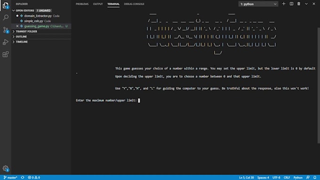This screenshot has height=180, width=320.
Task: Select Python language mode in status bar
Action: [x=298, y=178]
